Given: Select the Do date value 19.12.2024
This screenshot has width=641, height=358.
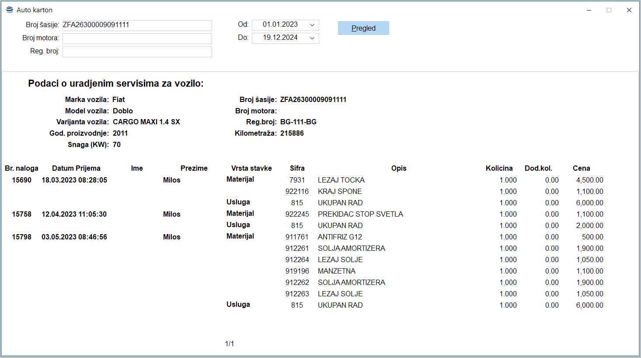Looking at the screenshot, I should point(280,38).
